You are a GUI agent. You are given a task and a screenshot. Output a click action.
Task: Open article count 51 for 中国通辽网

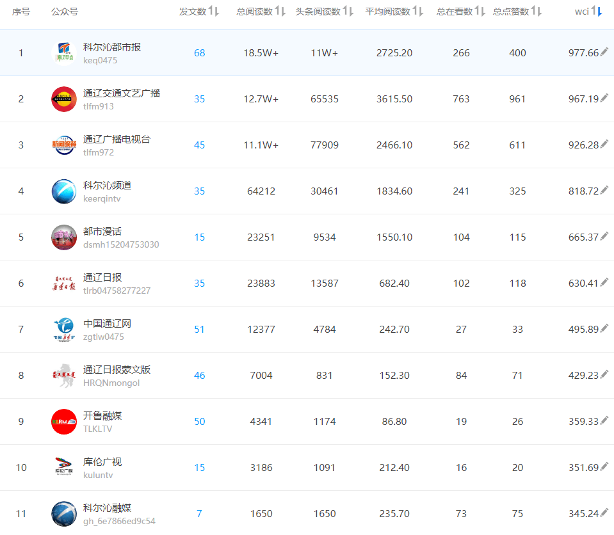(200, 330)
